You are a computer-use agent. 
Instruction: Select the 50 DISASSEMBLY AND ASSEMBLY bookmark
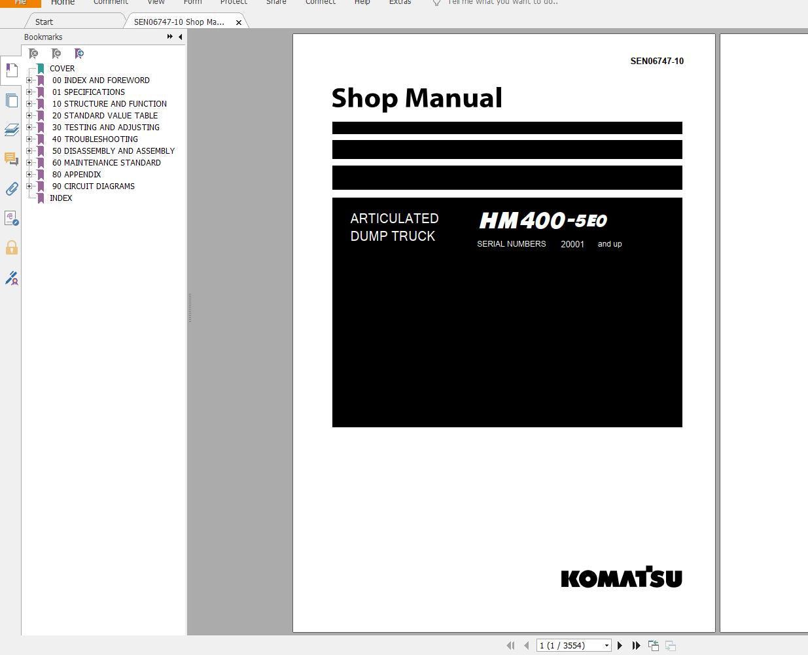(x=113, y=150)
